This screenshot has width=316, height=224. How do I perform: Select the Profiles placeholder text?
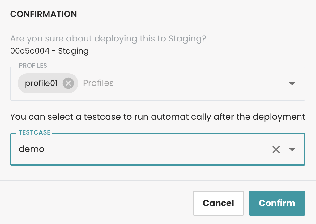(x=98, y=83)
